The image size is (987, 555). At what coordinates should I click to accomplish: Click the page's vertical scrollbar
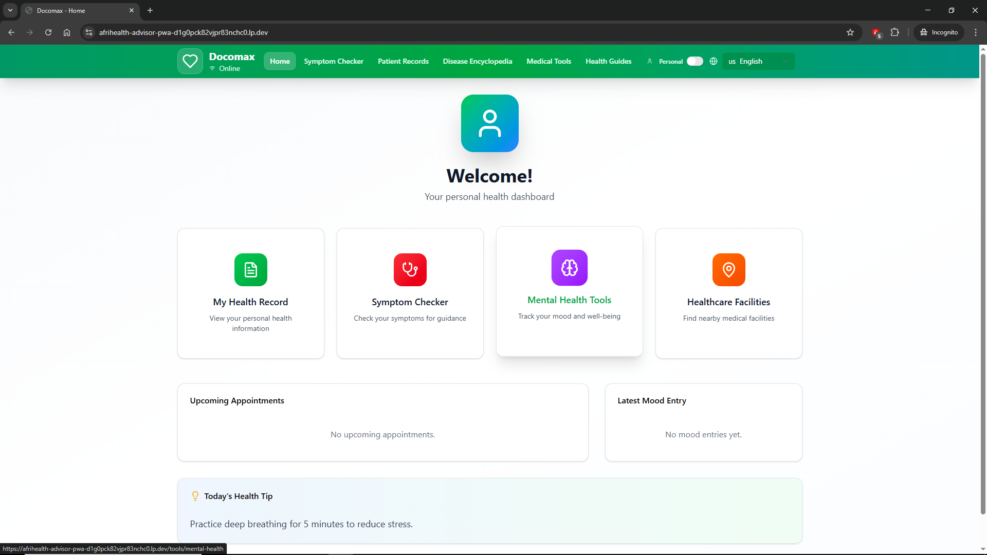point(983,283)
